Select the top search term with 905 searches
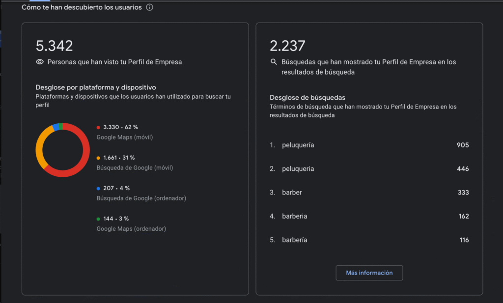 click(298, 145)
